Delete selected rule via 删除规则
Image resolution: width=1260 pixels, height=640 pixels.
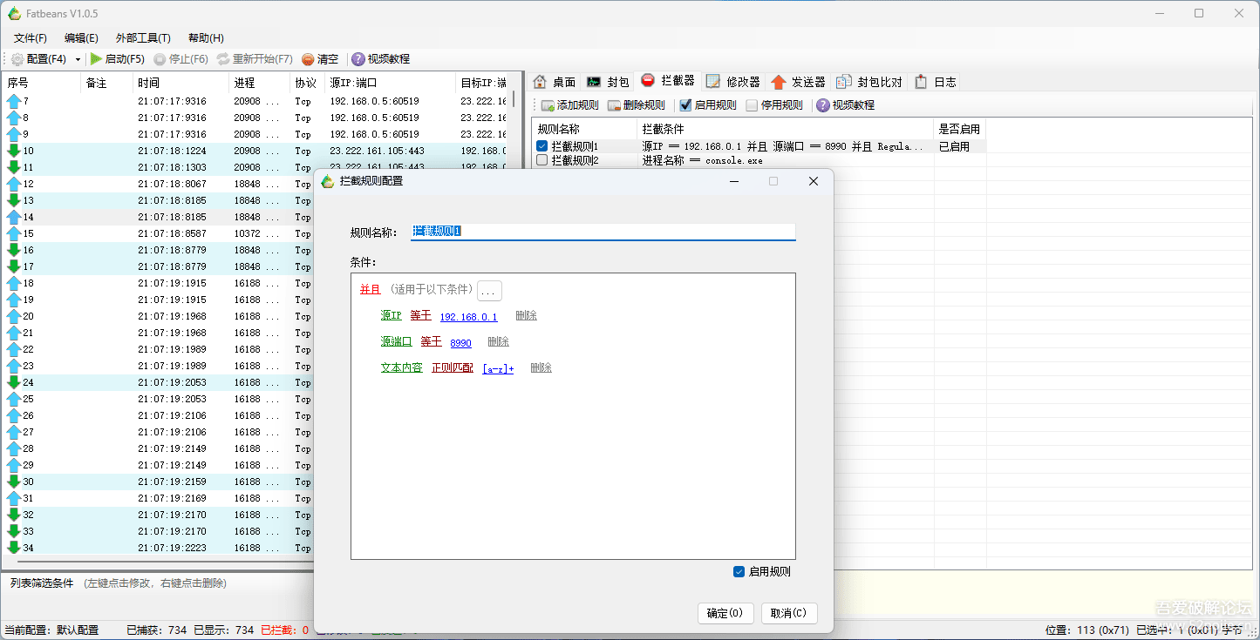point(635,104)
